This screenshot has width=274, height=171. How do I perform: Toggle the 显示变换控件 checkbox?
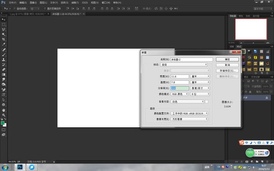coord(45,9)
